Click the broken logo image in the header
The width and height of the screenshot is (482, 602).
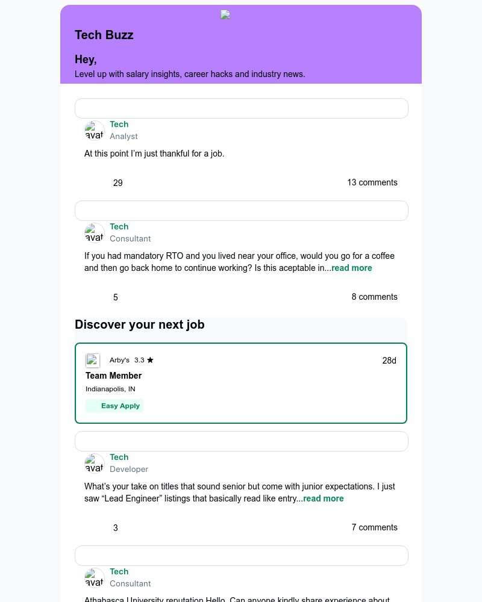coord(225,15)
